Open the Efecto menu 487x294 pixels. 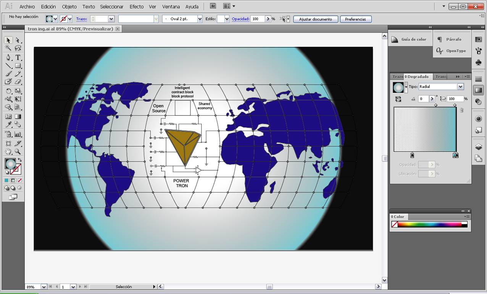click(x=137, y=6)
